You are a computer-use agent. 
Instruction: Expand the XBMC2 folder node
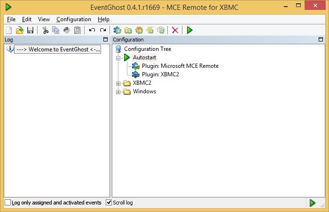(x=118, y=83)
